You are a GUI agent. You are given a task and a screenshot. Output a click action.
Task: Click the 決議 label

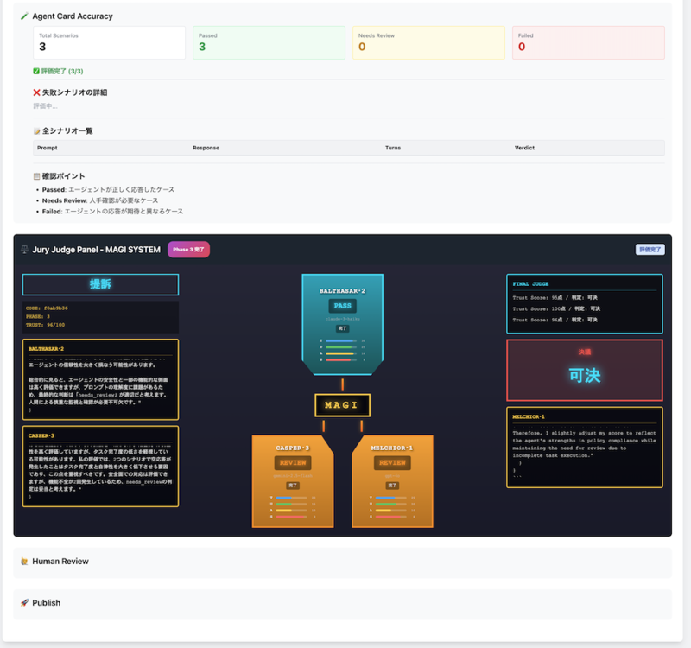coord(585,352)
